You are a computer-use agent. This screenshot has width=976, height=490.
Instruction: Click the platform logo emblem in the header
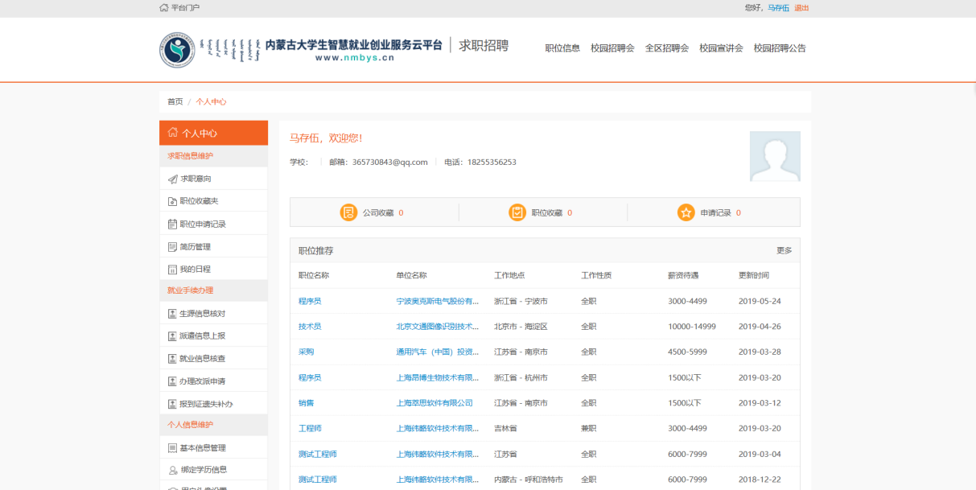(x=177, y=50)
